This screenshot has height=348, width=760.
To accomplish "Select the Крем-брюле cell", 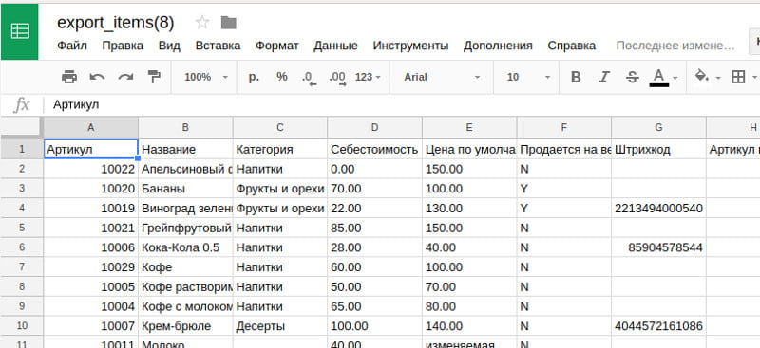I will coord(185,326).
